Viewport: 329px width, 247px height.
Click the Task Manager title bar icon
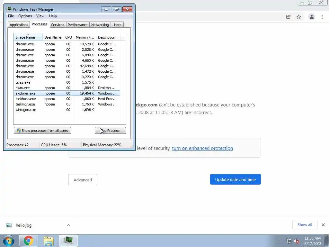click(9, 9)
